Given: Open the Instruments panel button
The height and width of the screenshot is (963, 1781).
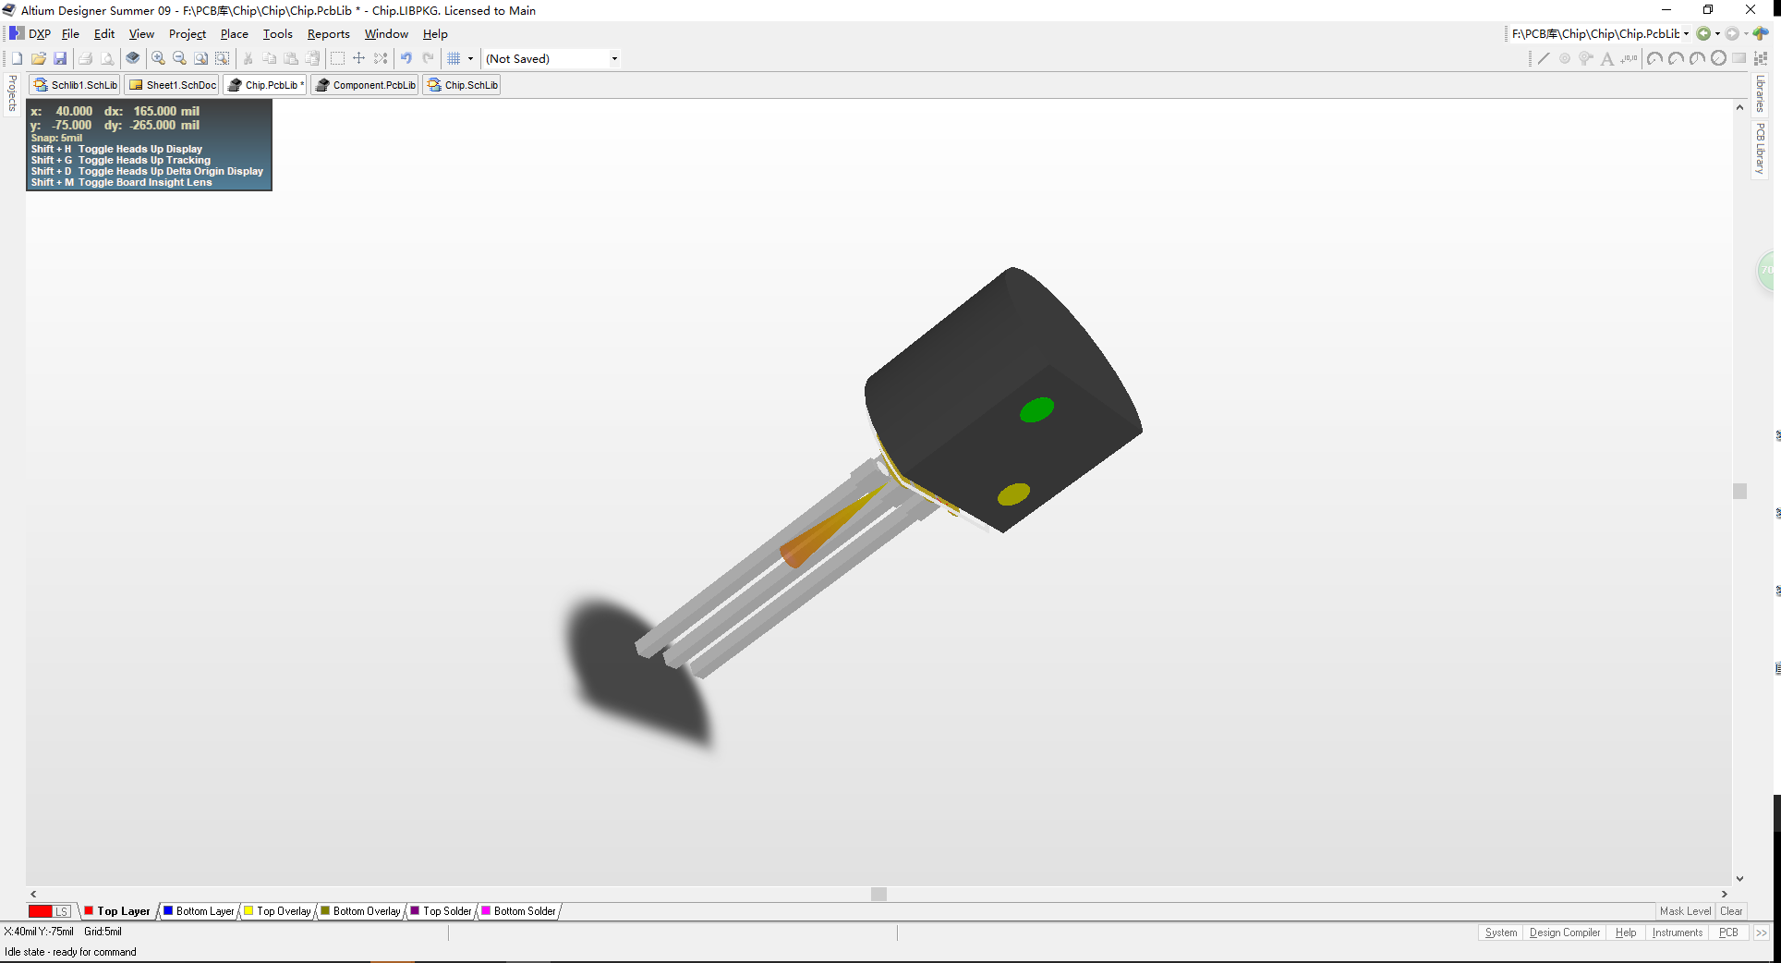Looking at the screenshot, I should [x=1677, y=933].
